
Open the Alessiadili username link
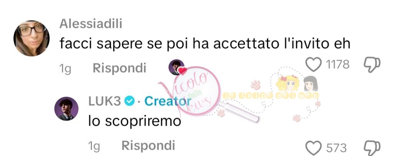click(91, 24)
